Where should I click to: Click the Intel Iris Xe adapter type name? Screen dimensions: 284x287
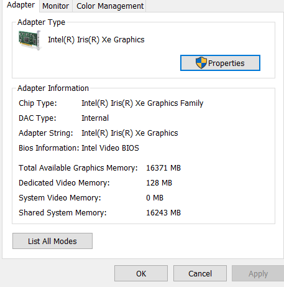[x=96, y=40]
